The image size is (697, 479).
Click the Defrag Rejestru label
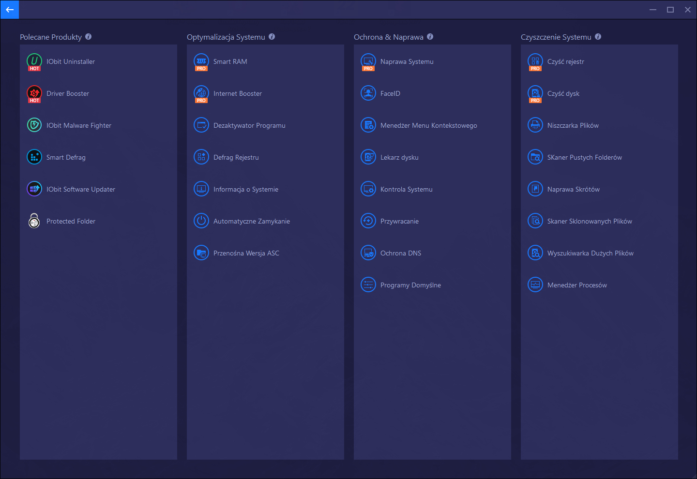[236, 157]
